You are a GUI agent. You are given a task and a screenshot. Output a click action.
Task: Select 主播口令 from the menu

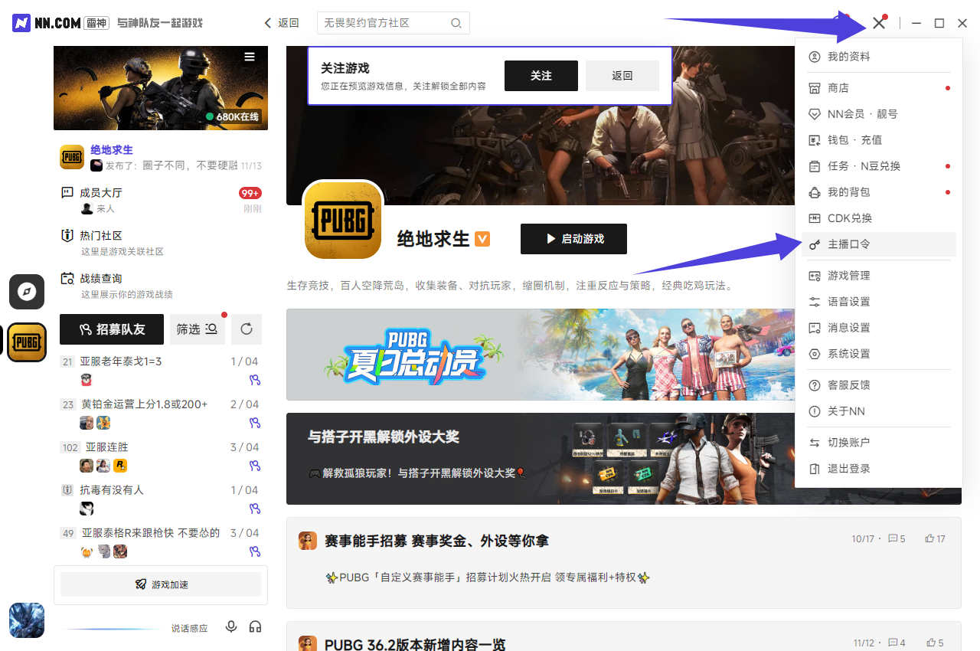click(x=848, y=244)
